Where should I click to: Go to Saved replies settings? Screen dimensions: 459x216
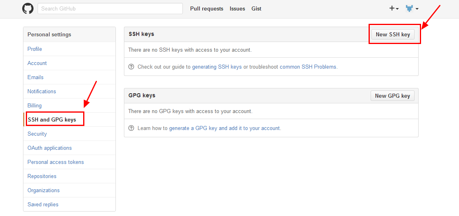[43, 204]
